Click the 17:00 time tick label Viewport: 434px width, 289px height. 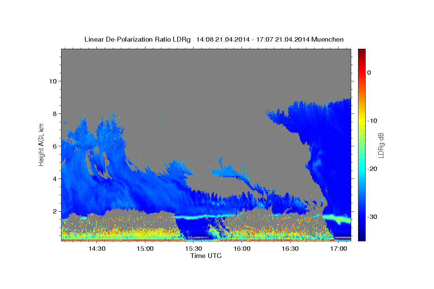339,249
